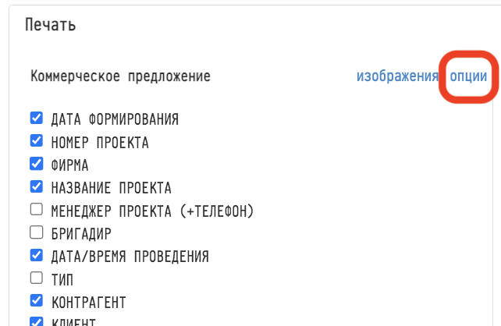
Task: Toggle the partially visible КЛИЕНТ checkbox
Action: point(36,321)
